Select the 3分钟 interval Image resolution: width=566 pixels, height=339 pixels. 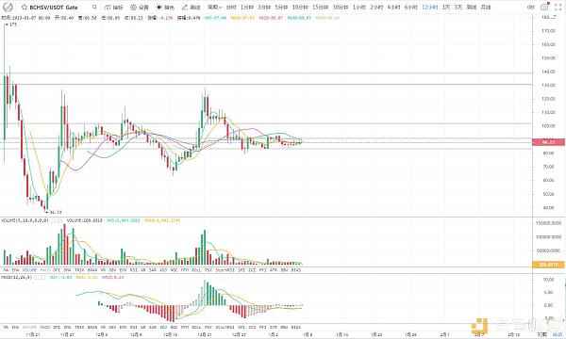pyautogui.click(x=264, y=7)
